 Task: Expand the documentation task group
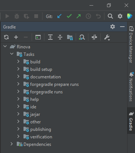tap(18, 76)
